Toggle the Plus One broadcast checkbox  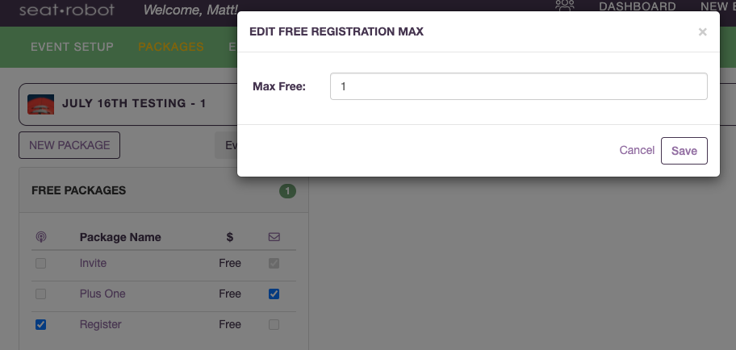[41, 294]
